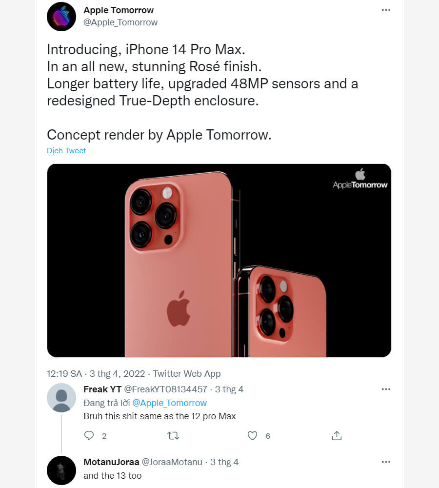Click the heart icon to like the reply

(x=251, y=435)
